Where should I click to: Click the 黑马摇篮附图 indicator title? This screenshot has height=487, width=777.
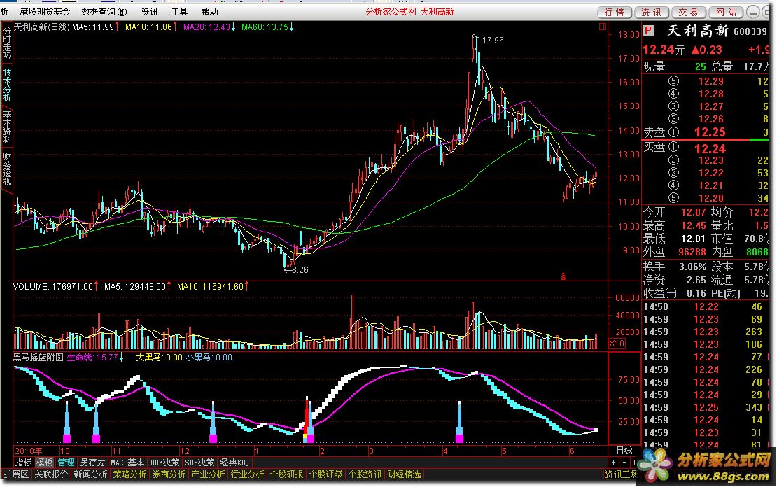pyautogui.click(x=38, y=357)
